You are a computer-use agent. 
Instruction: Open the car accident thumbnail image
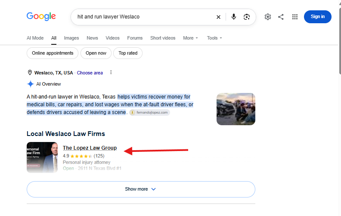pos(236,109)
